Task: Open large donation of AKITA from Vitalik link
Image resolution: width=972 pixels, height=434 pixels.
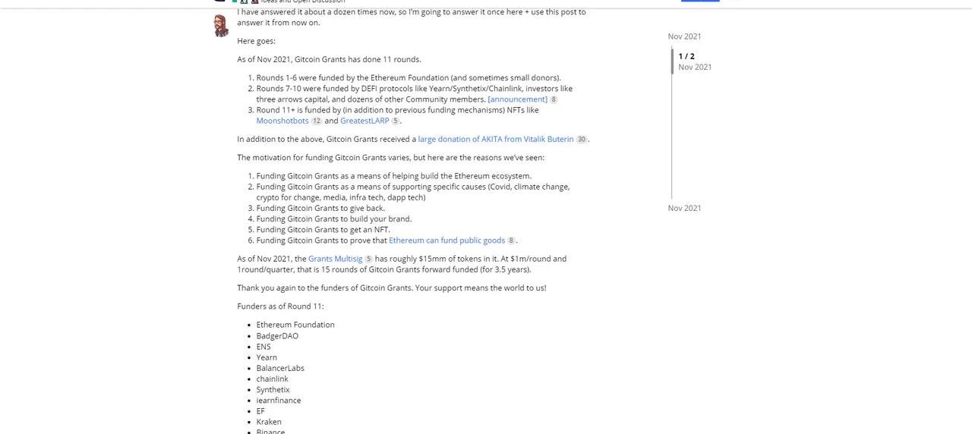Action: [495, 140]
